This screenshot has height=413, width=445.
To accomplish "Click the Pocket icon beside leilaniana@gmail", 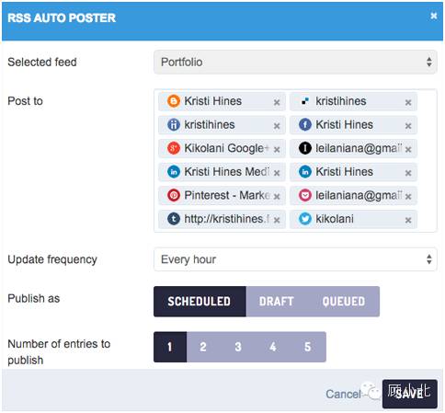I will pos(305,195).
